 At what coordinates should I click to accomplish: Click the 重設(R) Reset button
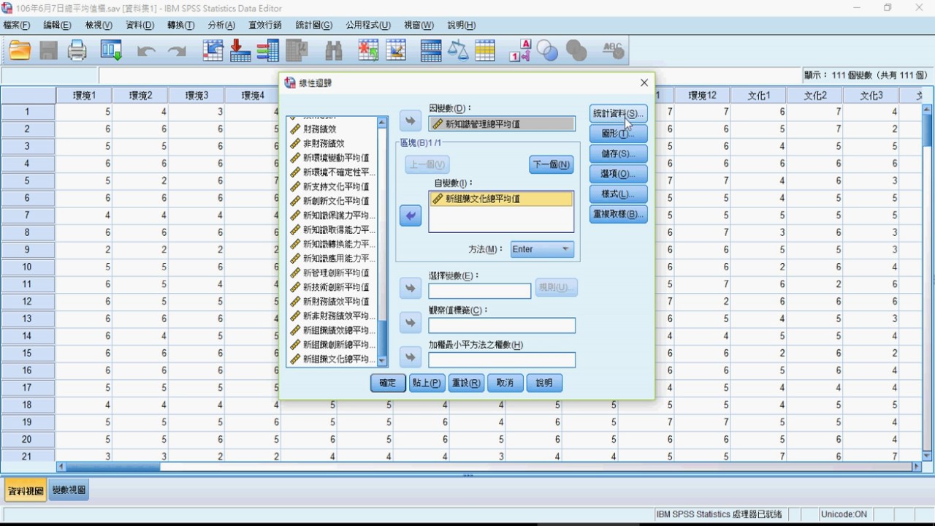[x=466, y=383]
